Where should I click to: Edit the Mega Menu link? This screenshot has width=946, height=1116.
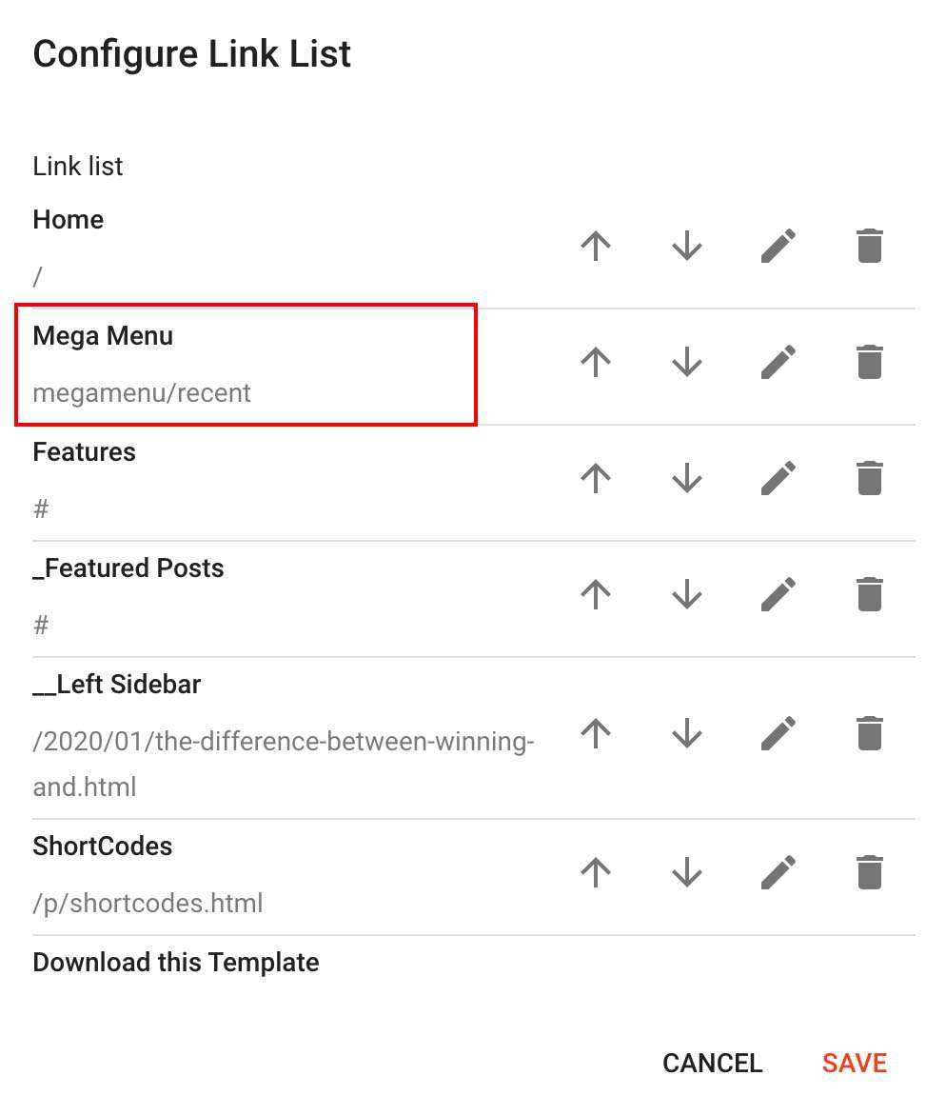coord(778,362)
